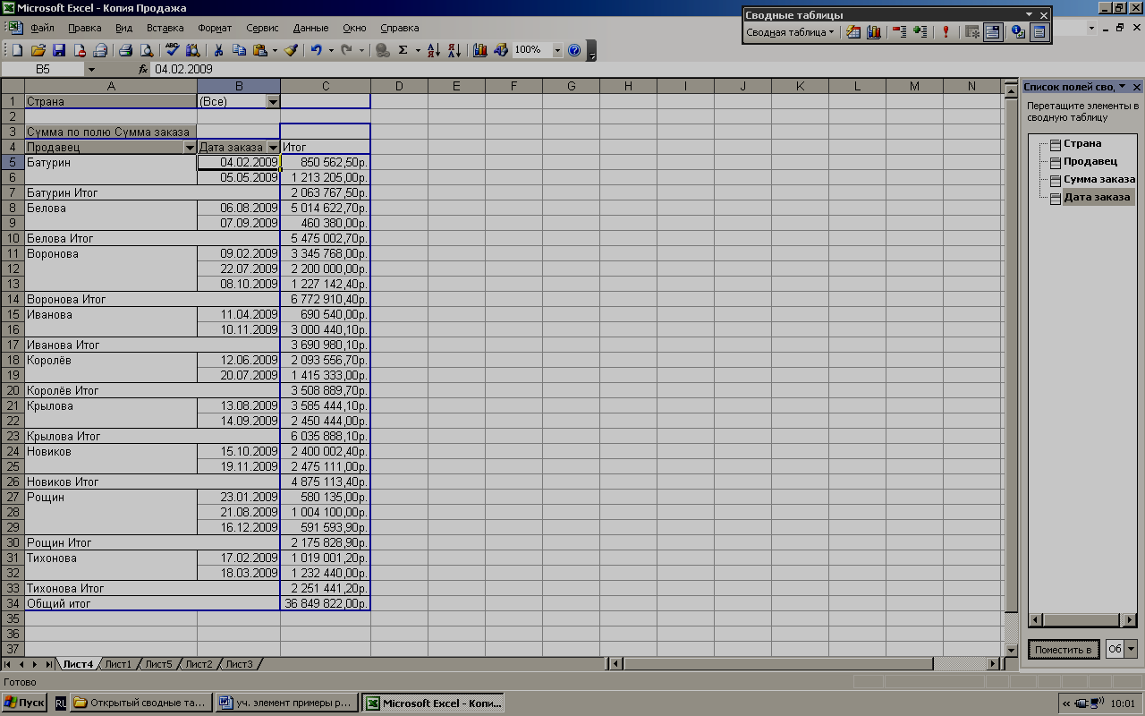Click the red exclamation Refresh Data icon
The image size is (1145, 716).
tap(946, 32)
